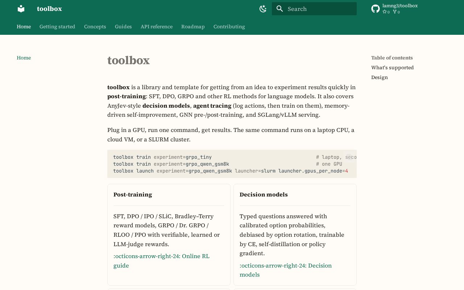This screenshot has width=464, height=290.
Task: Click the toolbox site title in header
Action: (49, 9)
